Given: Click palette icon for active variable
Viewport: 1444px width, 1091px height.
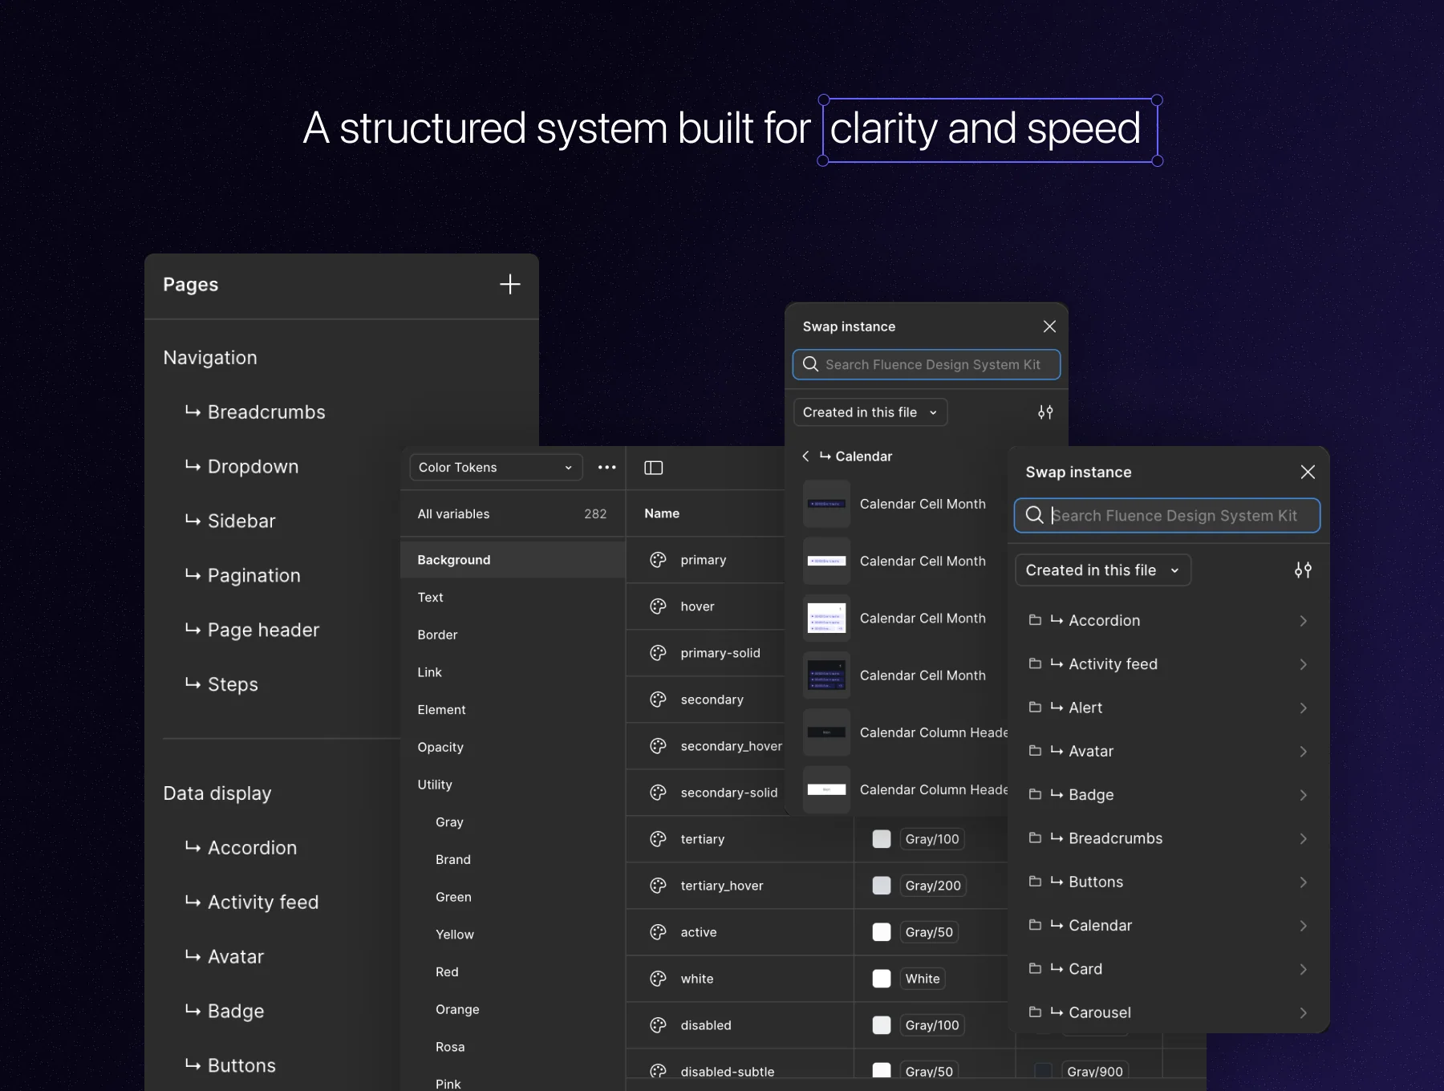Looking at the screenshot, I should click(659, 932).
